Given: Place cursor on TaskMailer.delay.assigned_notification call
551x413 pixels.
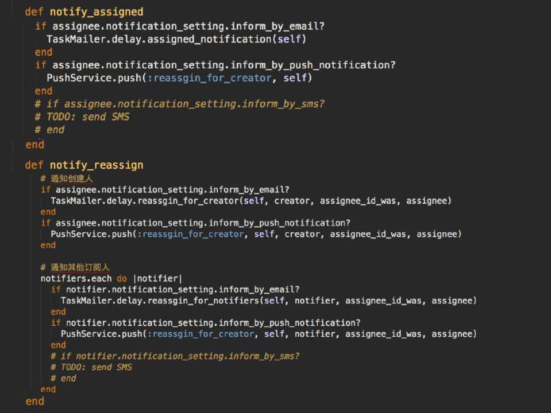Looking at the screenshot, I should (x=177, y=39).
